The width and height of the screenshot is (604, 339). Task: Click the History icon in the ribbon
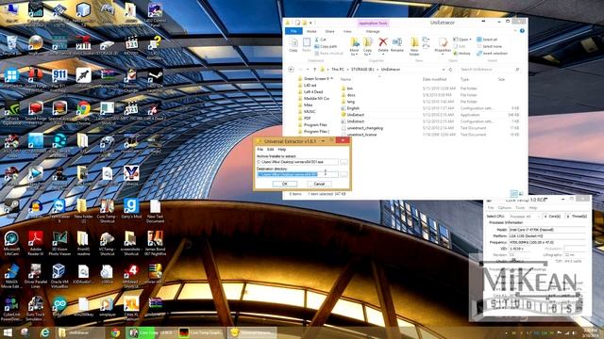tap(456, 54)
